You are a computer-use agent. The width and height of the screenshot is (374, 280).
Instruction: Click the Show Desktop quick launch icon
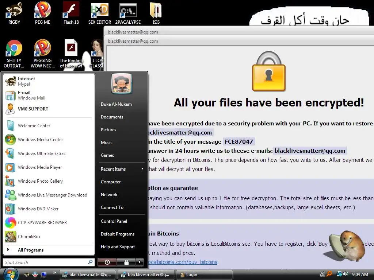(x=44, y=275)
